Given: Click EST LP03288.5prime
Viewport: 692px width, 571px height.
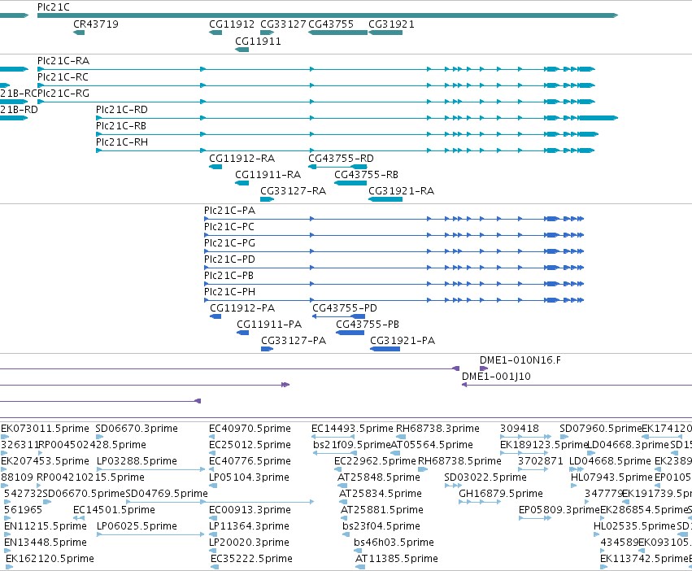Looking at the screenshot, I should (x=137, y=460).
